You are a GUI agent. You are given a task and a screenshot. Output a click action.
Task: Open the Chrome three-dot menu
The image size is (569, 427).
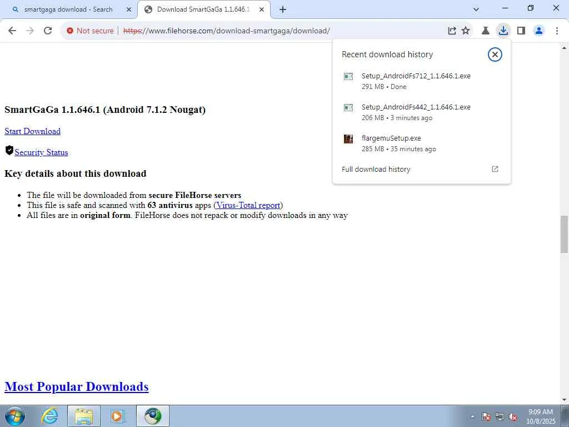[557, 31]
